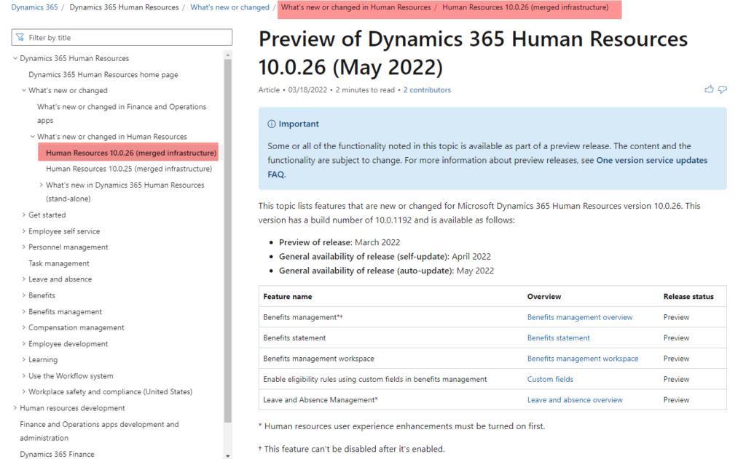Click What's new or changed breadcrumb link
Viewport: 746px width, 459px height.
pyautogui.click(x=229, y=7)
